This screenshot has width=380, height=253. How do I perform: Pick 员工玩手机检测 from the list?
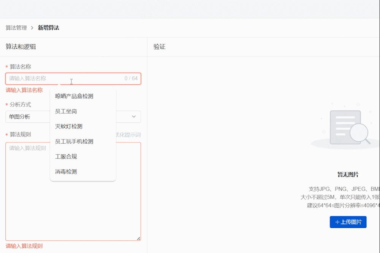(x=74, y=141)
